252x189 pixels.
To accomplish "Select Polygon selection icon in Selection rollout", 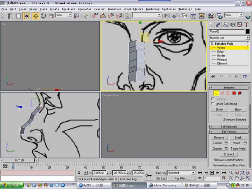I will (x=234, y=93).
